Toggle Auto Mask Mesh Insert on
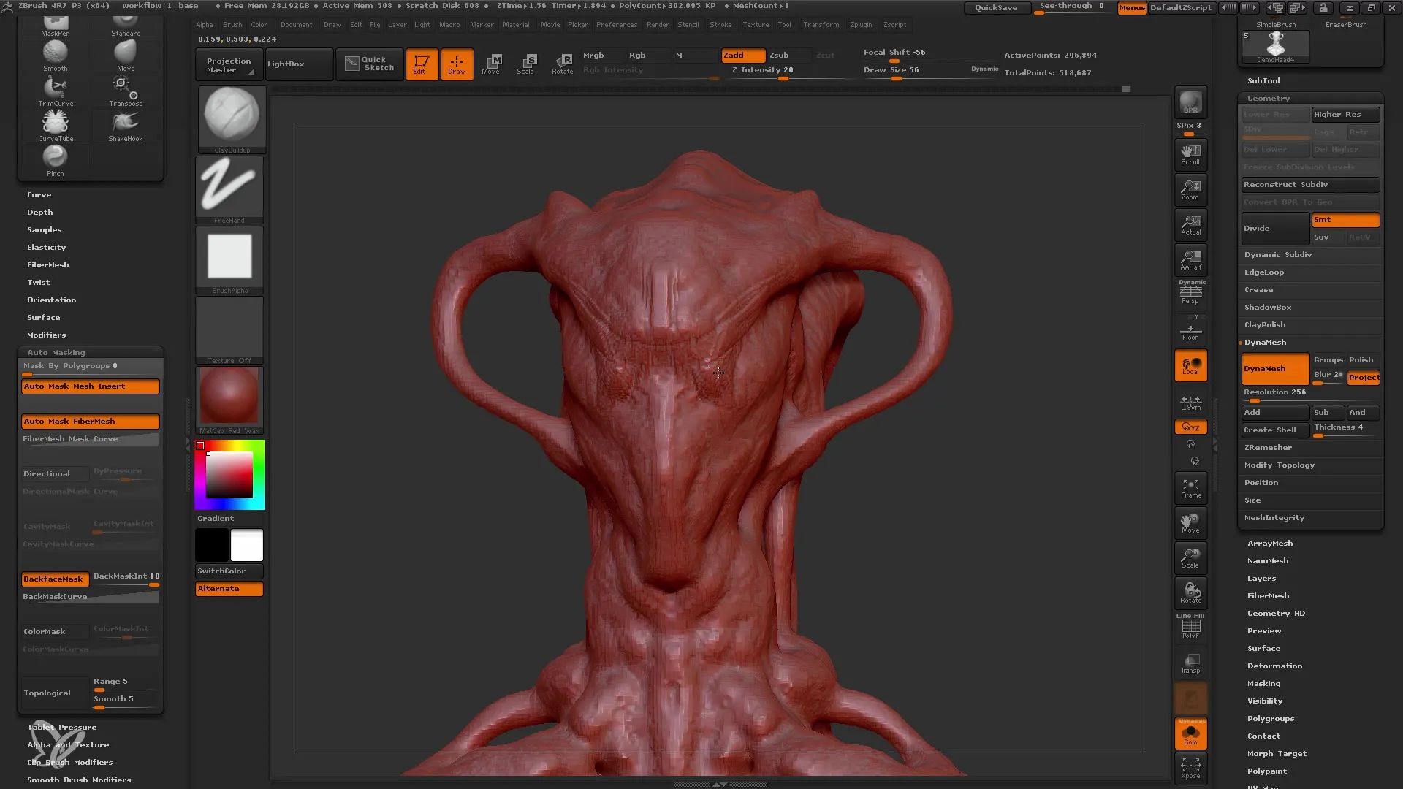Screen dimensions: 1403x789 pos(90,385)
